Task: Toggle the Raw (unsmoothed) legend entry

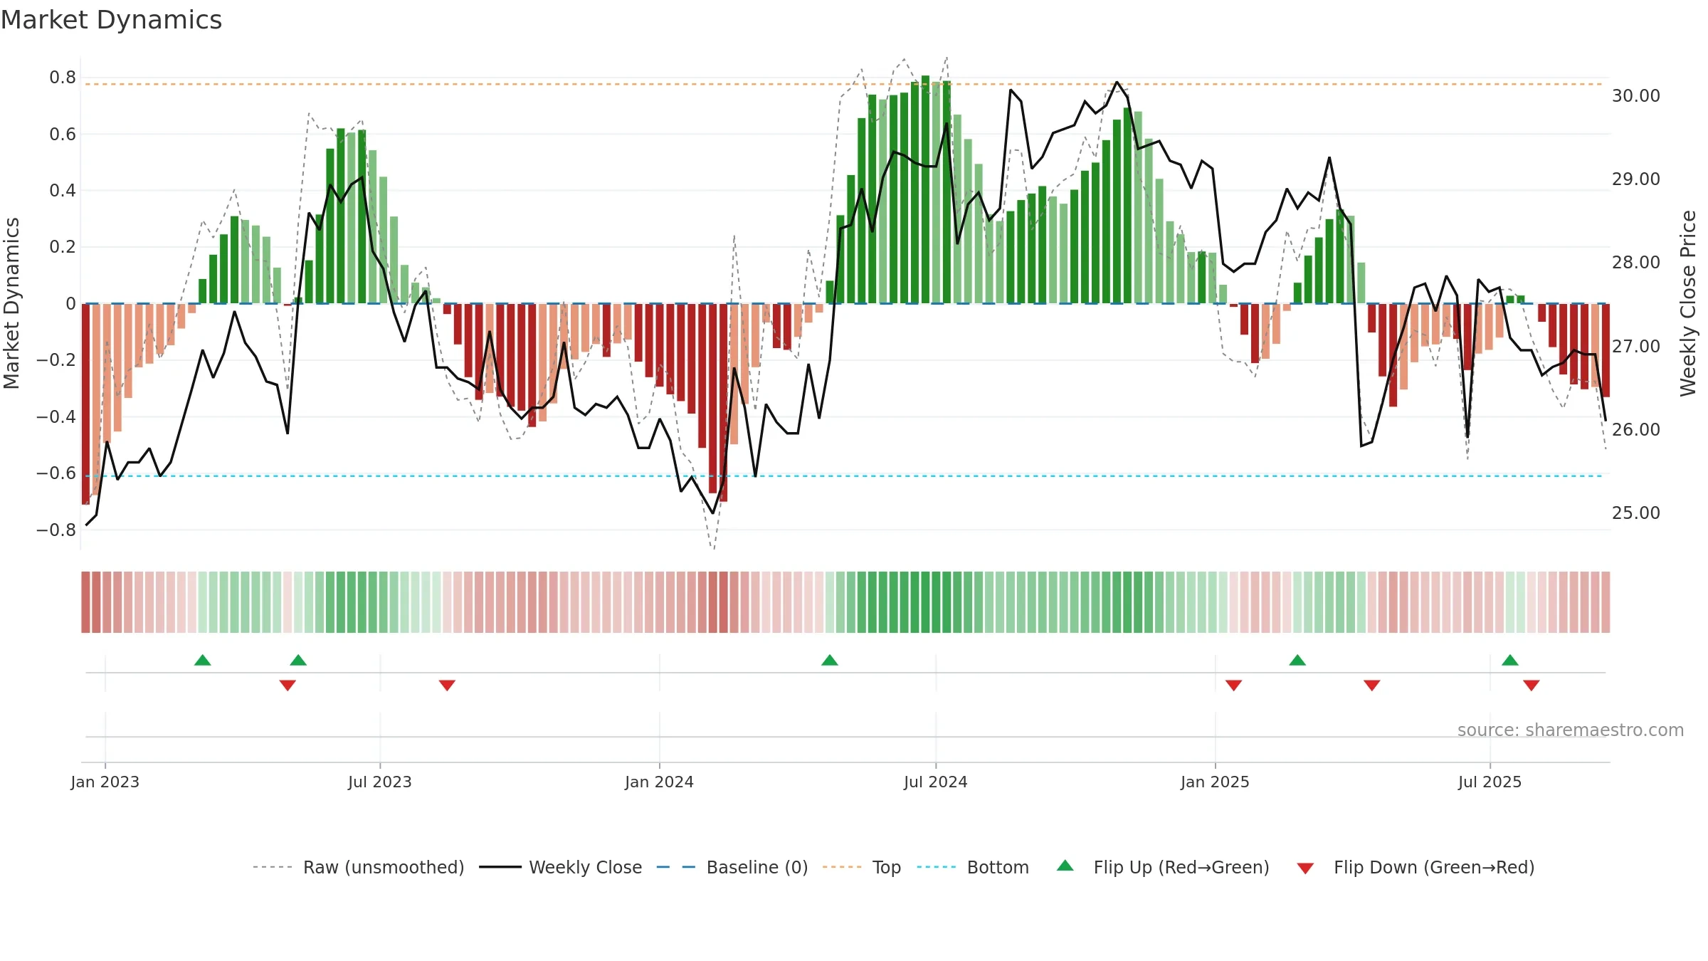Action: 359,867
